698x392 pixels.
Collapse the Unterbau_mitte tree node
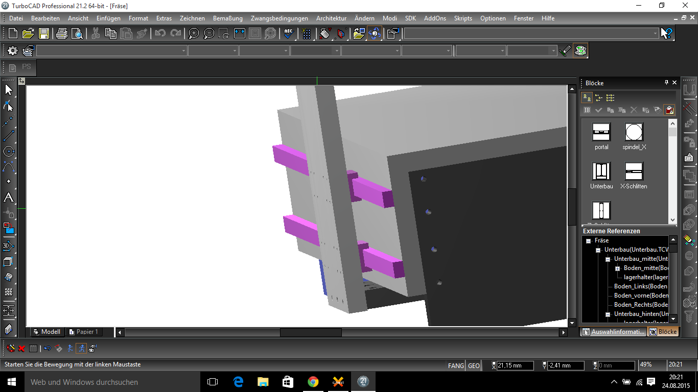pyautogui.click(x=608, y=259)
